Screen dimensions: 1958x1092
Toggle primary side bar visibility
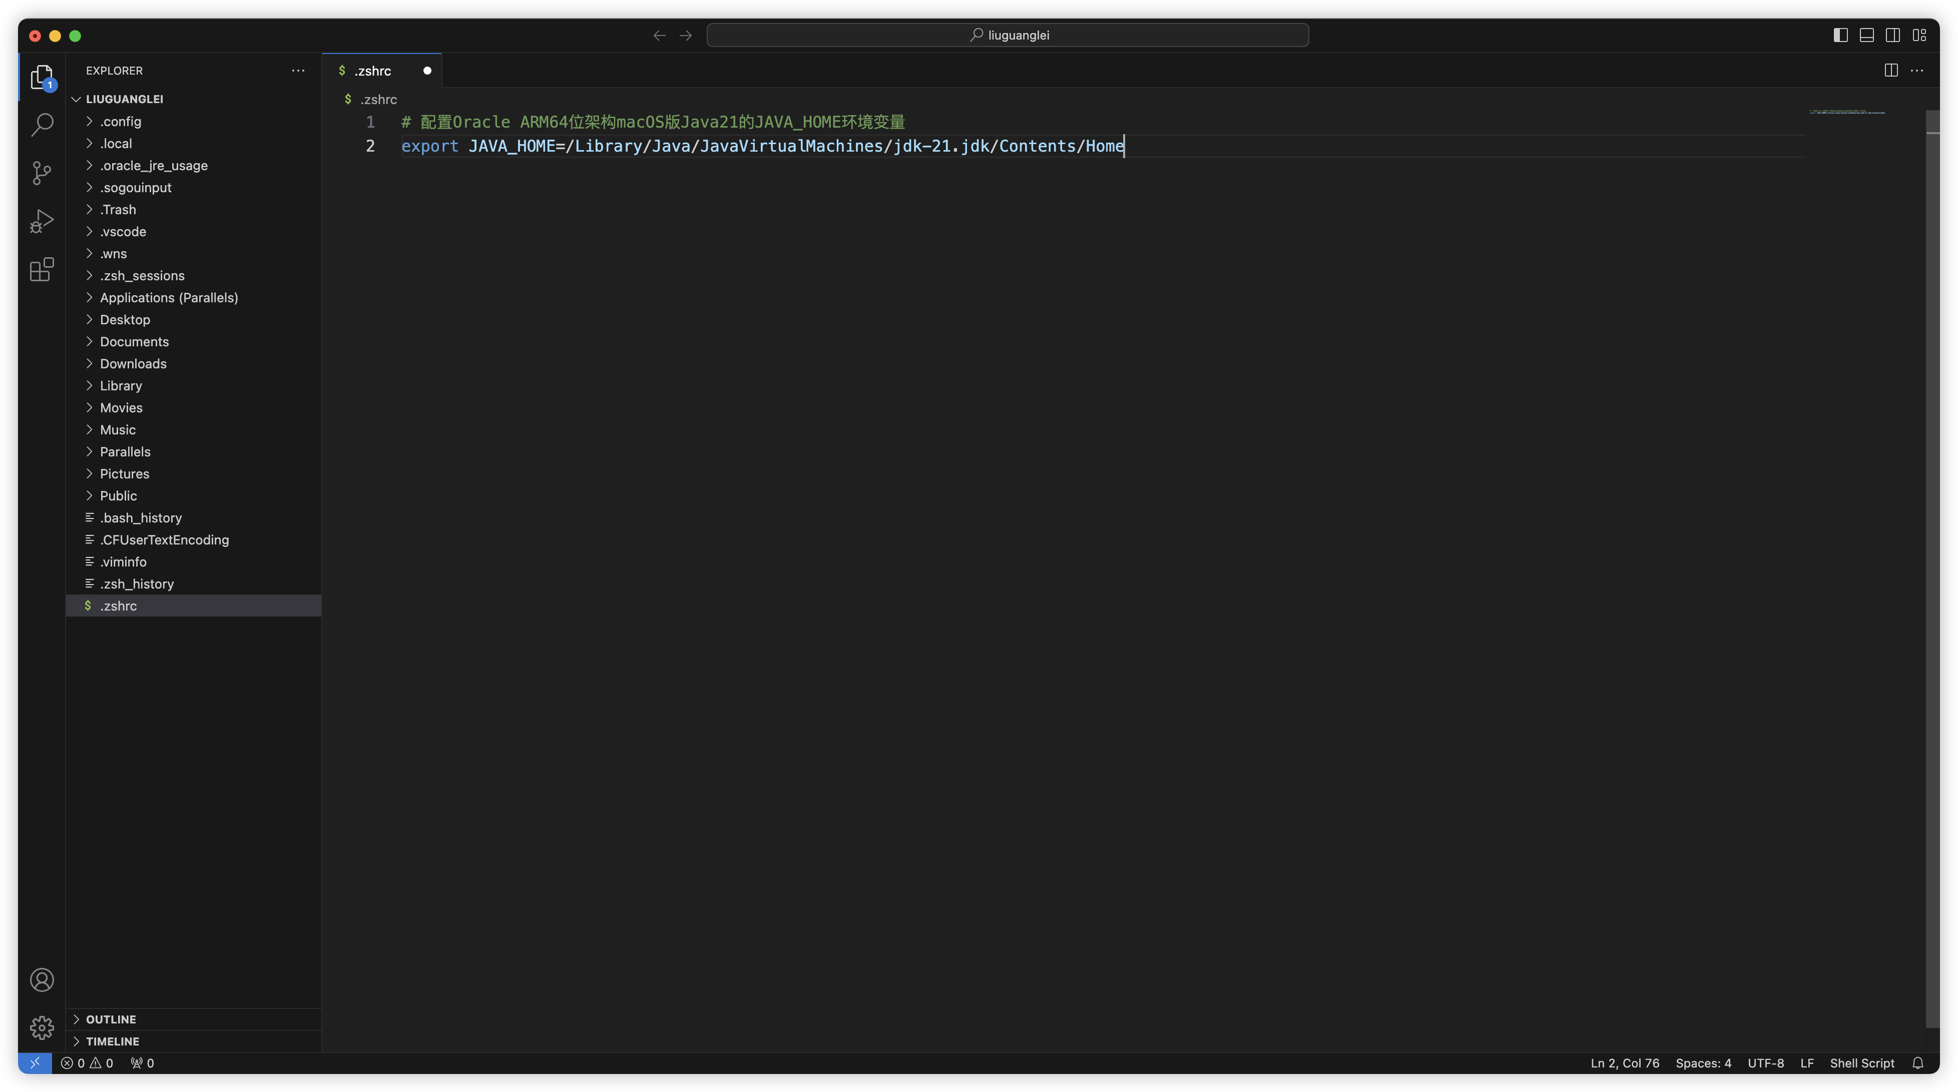click(x=1840, y=35)
